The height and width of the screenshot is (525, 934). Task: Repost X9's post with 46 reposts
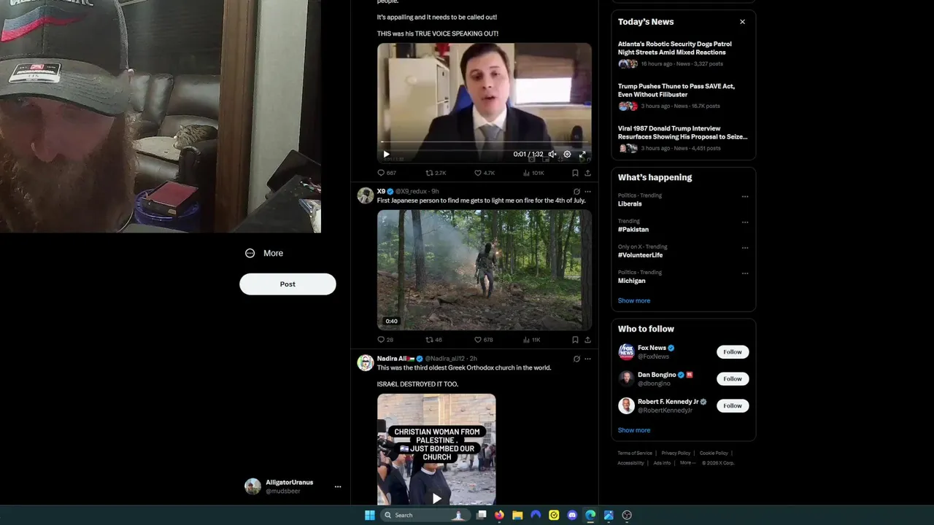pyautogui.click(x=433, y=340)
